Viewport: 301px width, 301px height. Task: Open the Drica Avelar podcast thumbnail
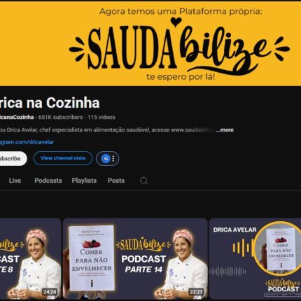(255, 259)
